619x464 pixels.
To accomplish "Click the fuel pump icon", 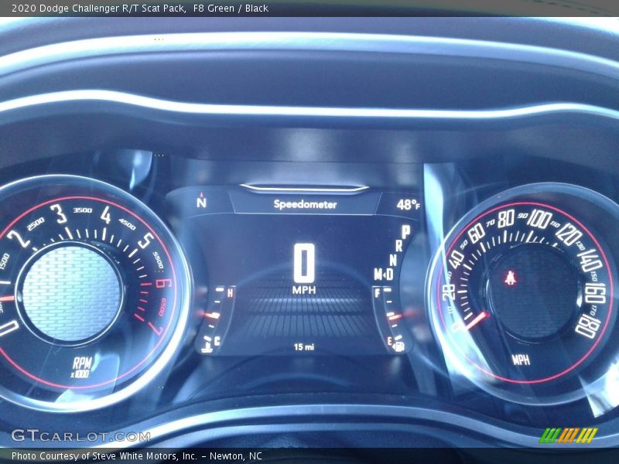I will (399, 346).
